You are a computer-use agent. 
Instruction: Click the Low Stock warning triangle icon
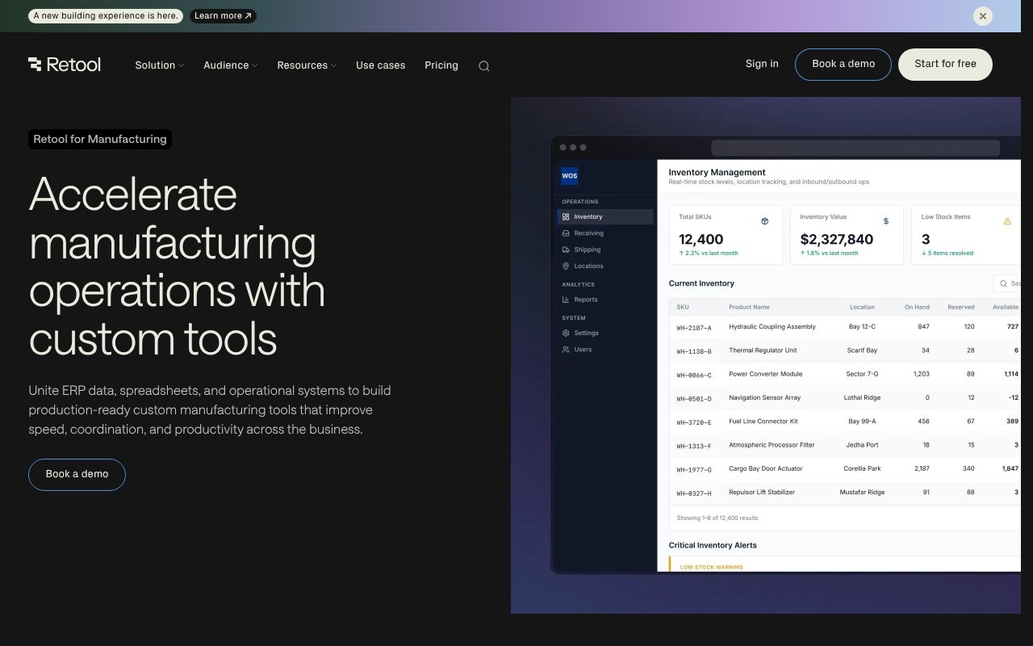coord(1007,221)
